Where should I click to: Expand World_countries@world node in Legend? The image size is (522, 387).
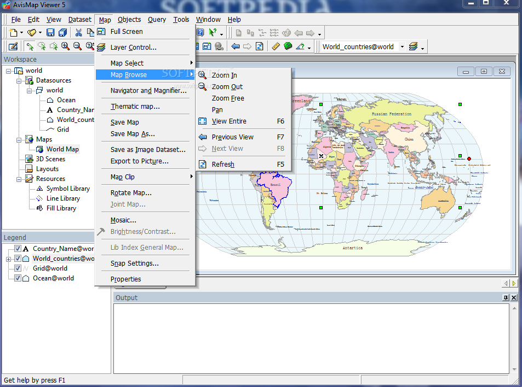click(x=8, y=259)
